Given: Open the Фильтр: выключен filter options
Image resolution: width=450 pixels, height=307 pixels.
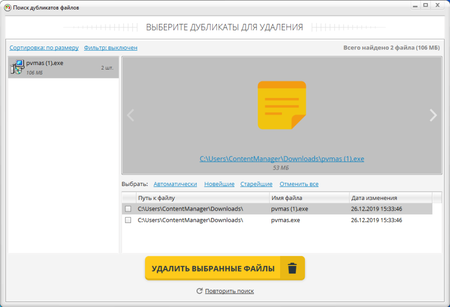Looking at the screenshot, I should pyautogui.click(x=110, y=48).
